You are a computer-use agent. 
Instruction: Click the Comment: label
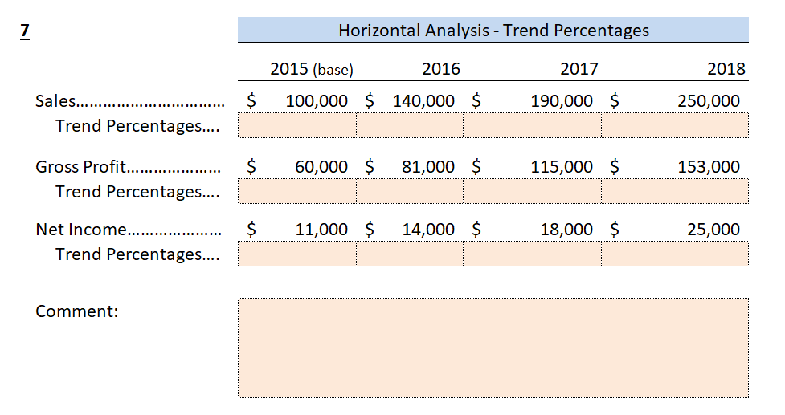tap(76, 311)
